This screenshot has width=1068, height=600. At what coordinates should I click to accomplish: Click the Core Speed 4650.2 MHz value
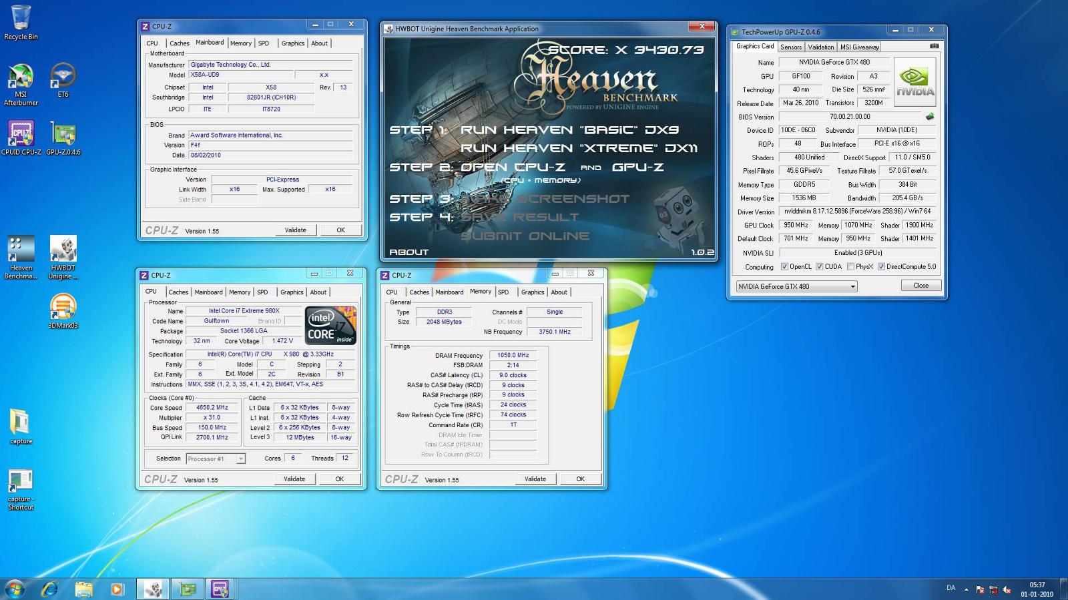[212, 408]
